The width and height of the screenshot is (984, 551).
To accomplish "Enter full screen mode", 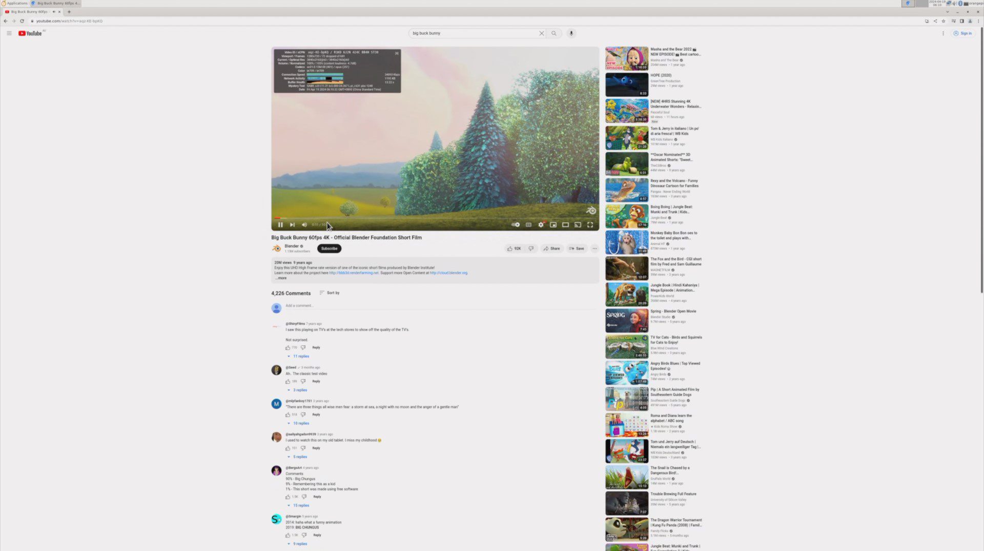I will (x=590, y=225).
